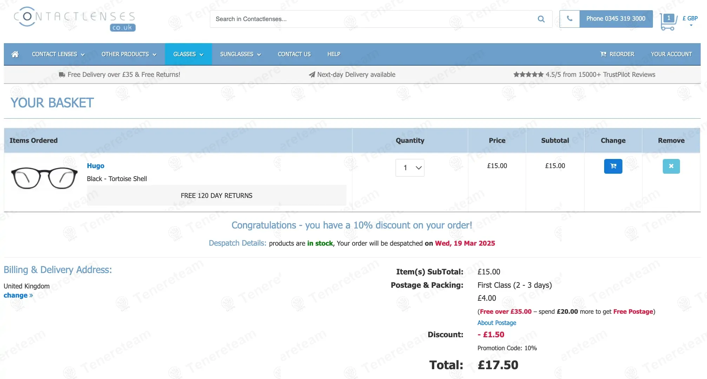Open the shopping basket cart icon
This screenshot has height=379, width=707.
[x=668, y=22]
